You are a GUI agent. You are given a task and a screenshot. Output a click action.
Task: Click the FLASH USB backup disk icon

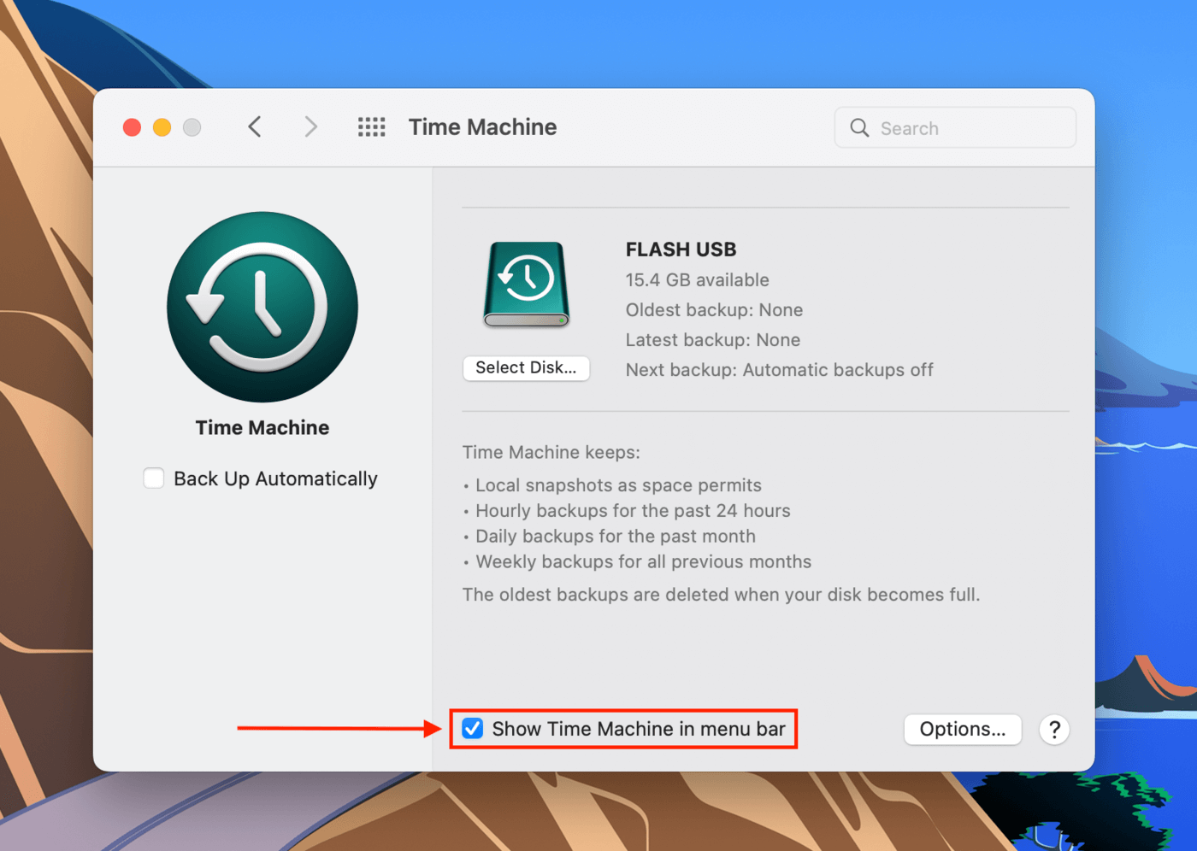click(526, 285)
